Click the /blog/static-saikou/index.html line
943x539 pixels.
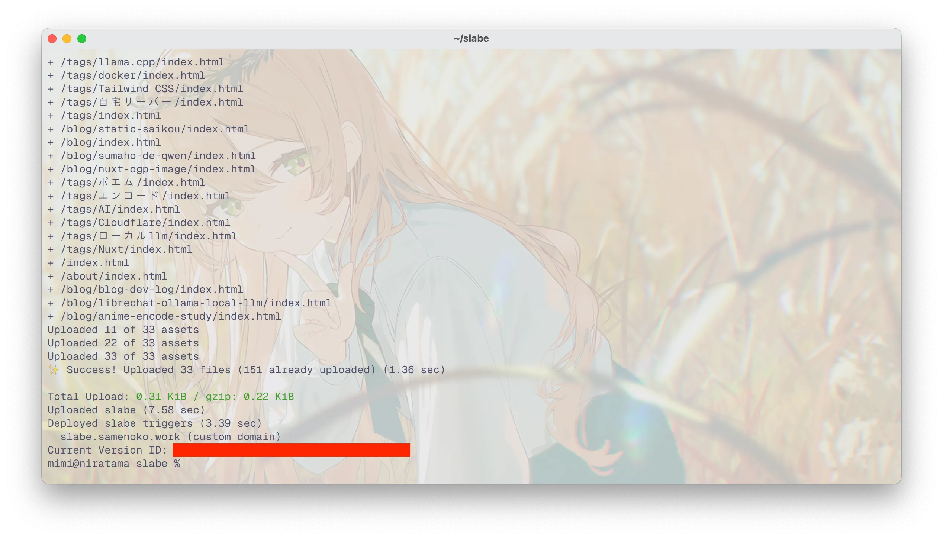(149, 129)
